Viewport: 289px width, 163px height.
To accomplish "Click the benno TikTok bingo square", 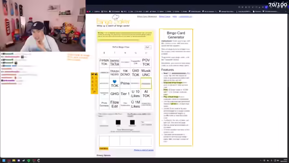I will (x=115, y=62).
